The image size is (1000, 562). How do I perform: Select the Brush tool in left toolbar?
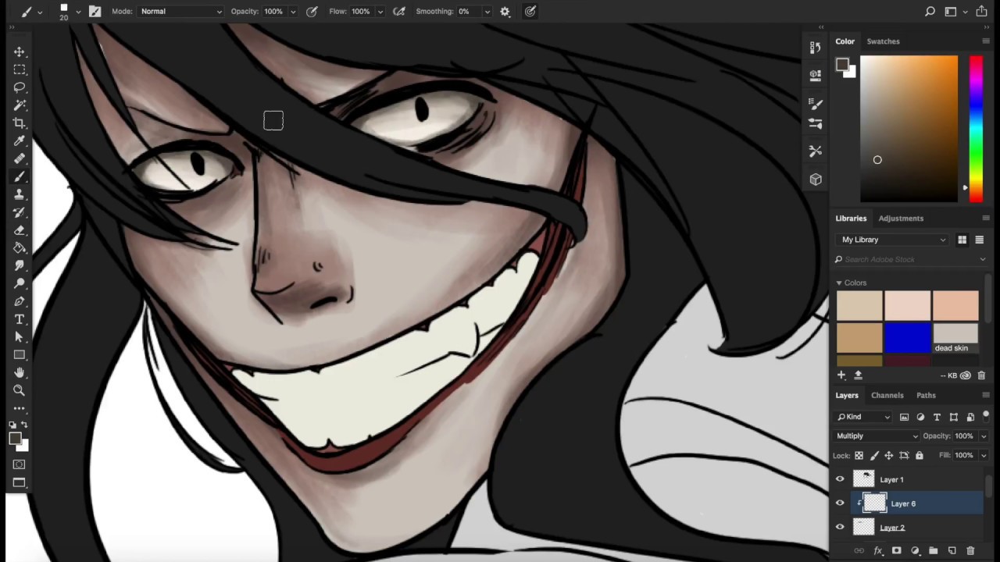pyautogui.click(x=20, y=177)
